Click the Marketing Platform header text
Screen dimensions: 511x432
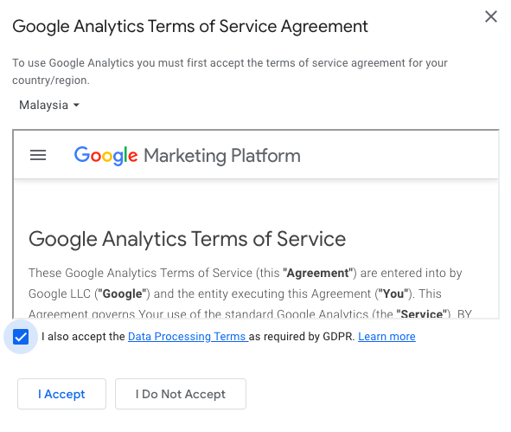(222, 156)
